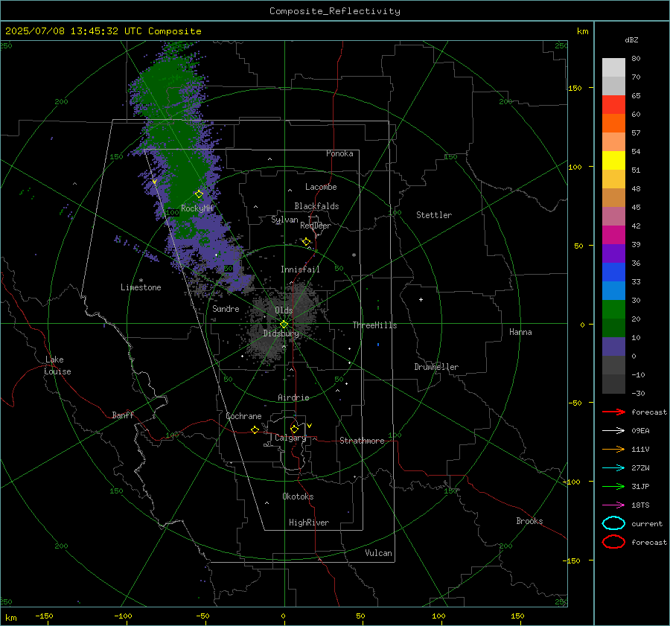
Task: Click the Didsbury city label
Action: point(281,333)
